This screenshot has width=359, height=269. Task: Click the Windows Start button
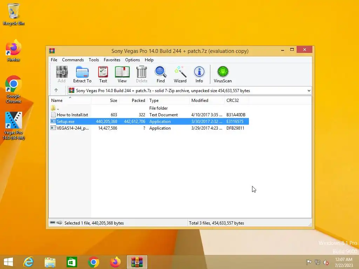(x=8, y=262)
